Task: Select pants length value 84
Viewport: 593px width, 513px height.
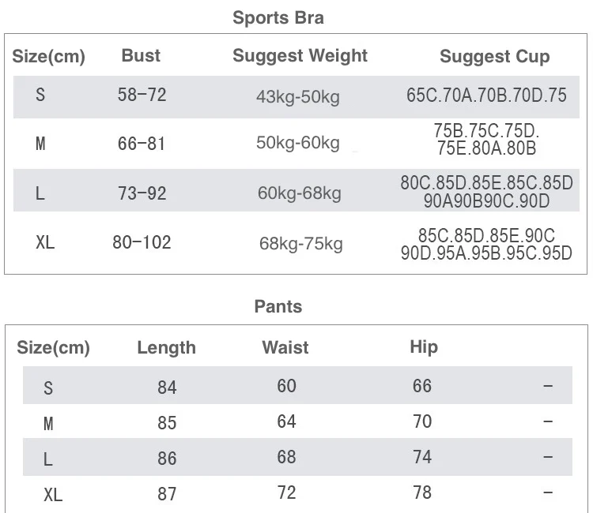Action: [167, 388]
